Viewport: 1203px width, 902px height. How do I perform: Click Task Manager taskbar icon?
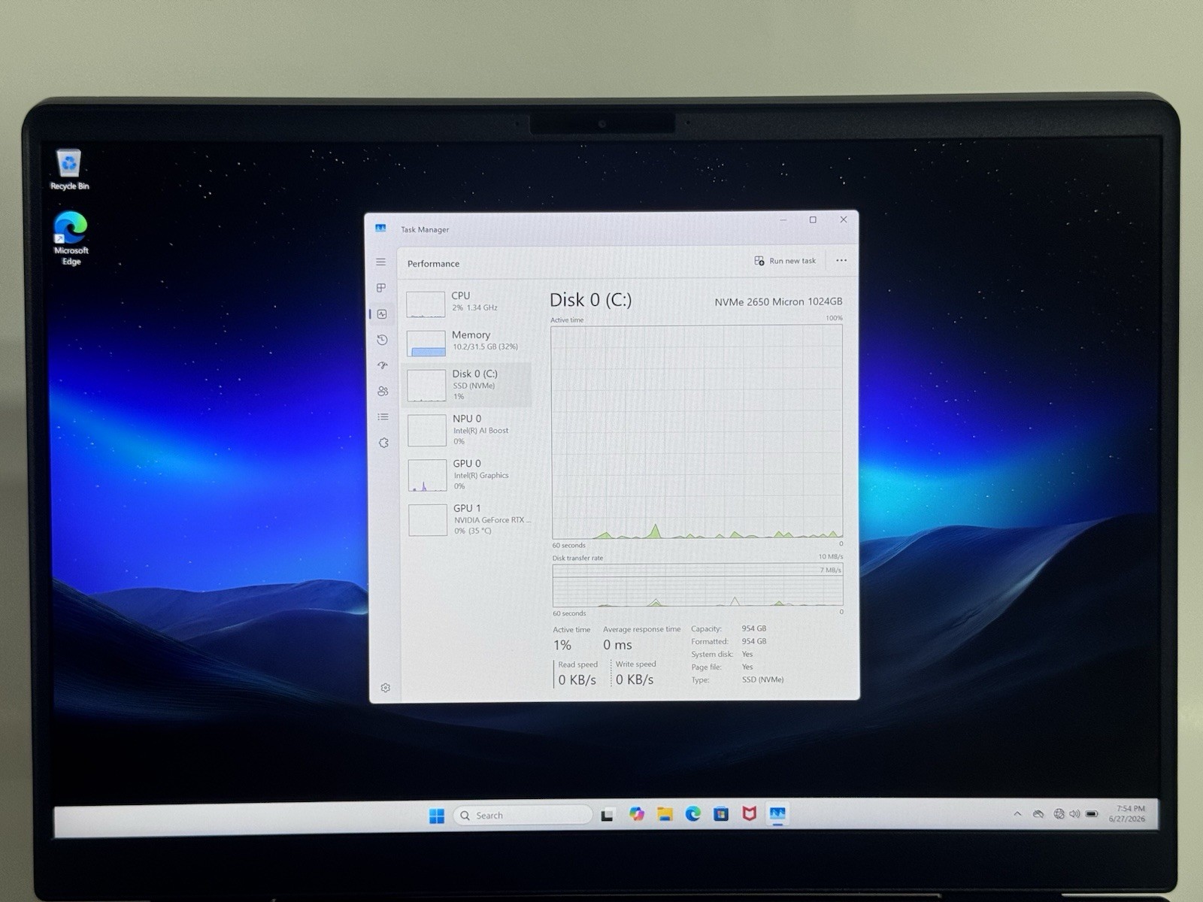pos(777,813)
